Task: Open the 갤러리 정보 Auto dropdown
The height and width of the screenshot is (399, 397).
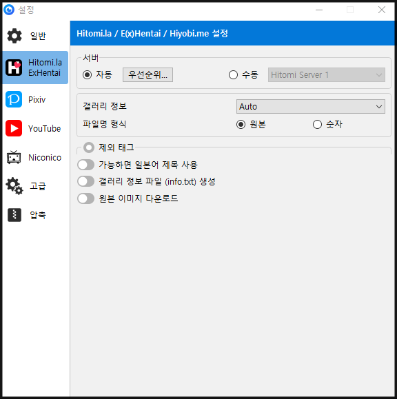Action: 310,106
